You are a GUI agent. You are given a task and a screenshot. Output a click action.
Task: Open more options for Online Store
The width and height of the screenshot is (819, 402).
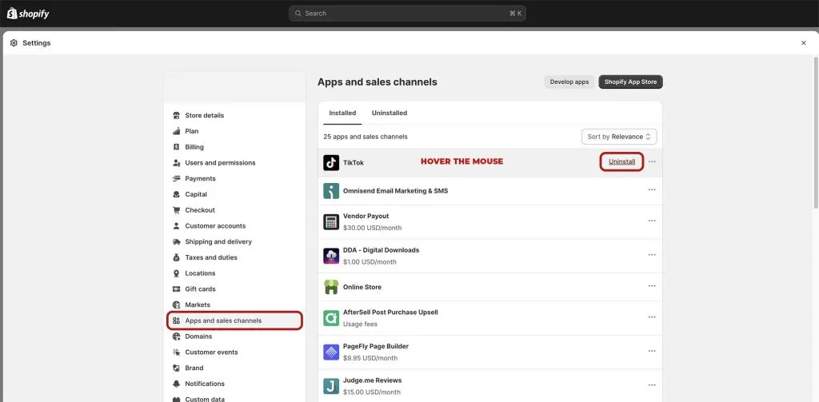pos(652,286)
